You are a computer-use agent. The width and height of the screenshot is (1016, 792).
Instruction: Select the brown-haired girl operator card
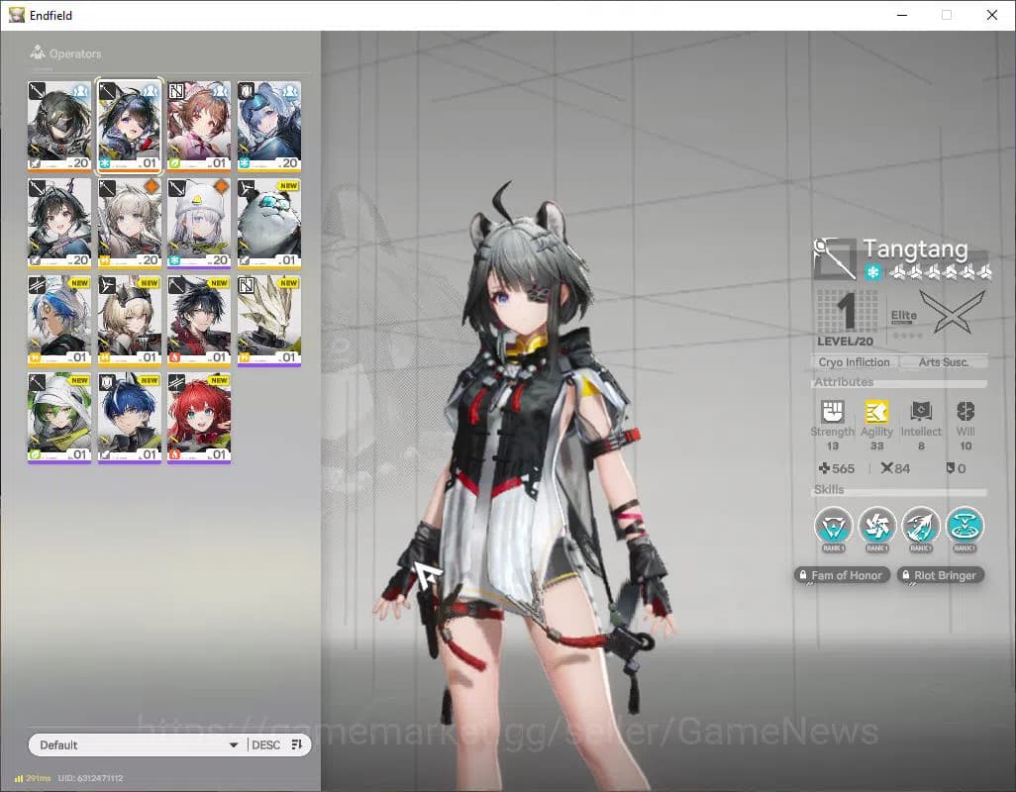[x=199, y=127]
